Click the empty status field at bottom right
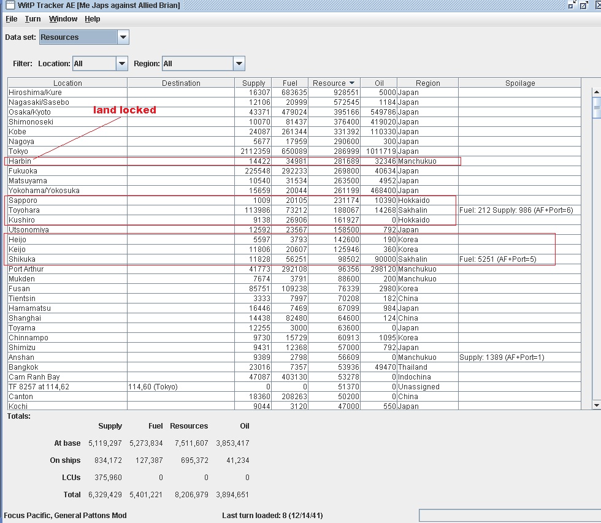The image size is (601, 523). click(x=510, y=516)
